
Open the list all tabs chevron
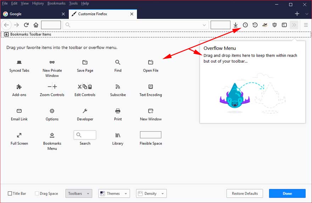tap(307, 14)
